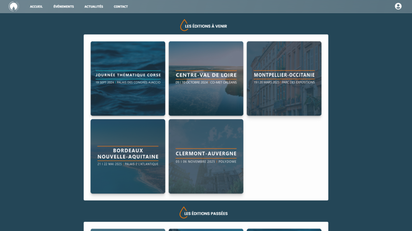The width and height of the screenshot is (412, 231).
Task: Select the Clermont-Auvergne event card
Action: 206,156
